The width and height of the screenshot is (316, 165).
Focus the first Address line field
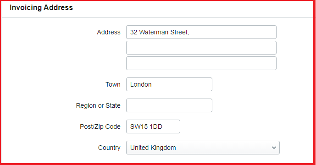pyautogui.click(x=201, y=32)
